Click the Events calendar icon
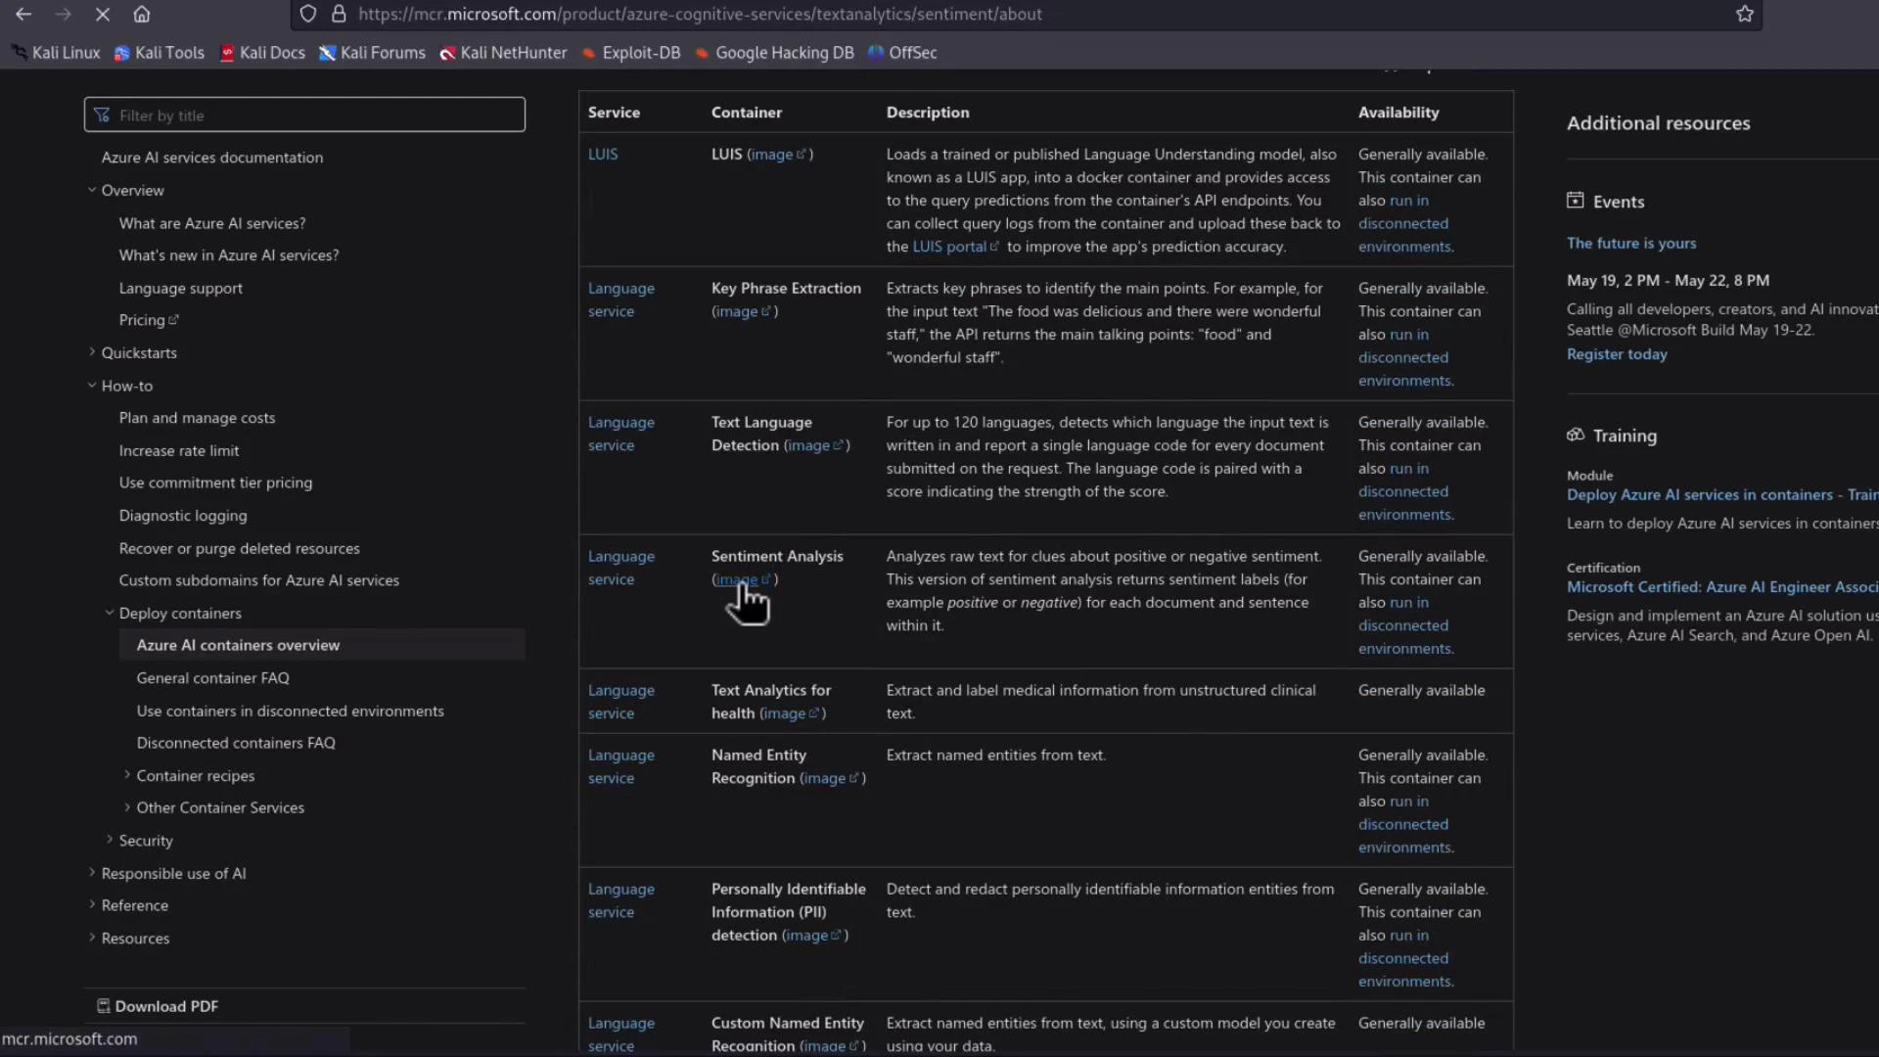 point(1574,200)
